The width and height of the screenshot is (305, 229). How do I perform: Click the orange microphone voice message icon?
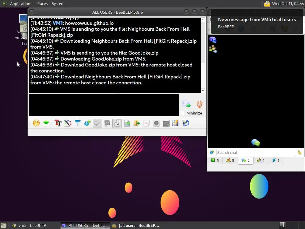point(199,104)
